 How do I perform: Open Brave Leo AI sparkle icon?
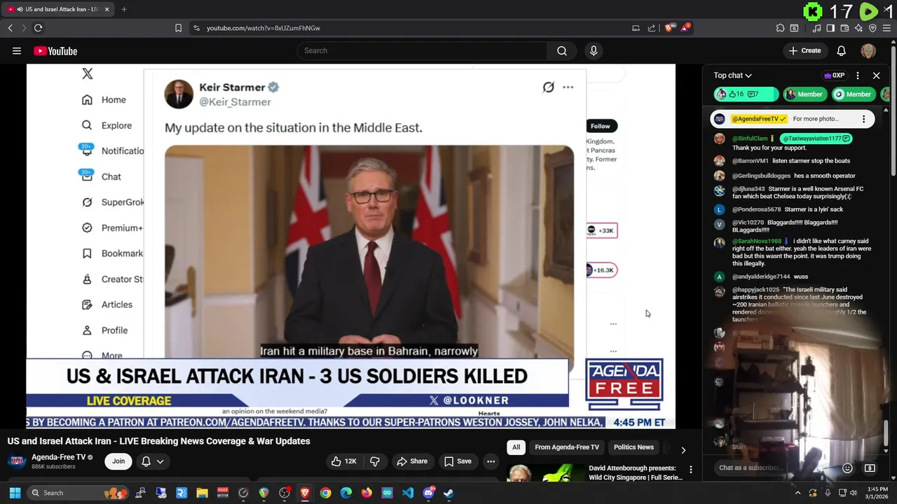858,28
